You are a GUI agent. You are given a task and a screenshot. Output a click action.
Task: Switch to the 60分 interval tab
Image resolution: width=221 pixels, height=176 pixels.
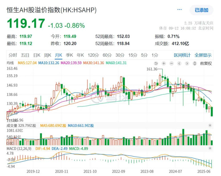coord(107,55)
